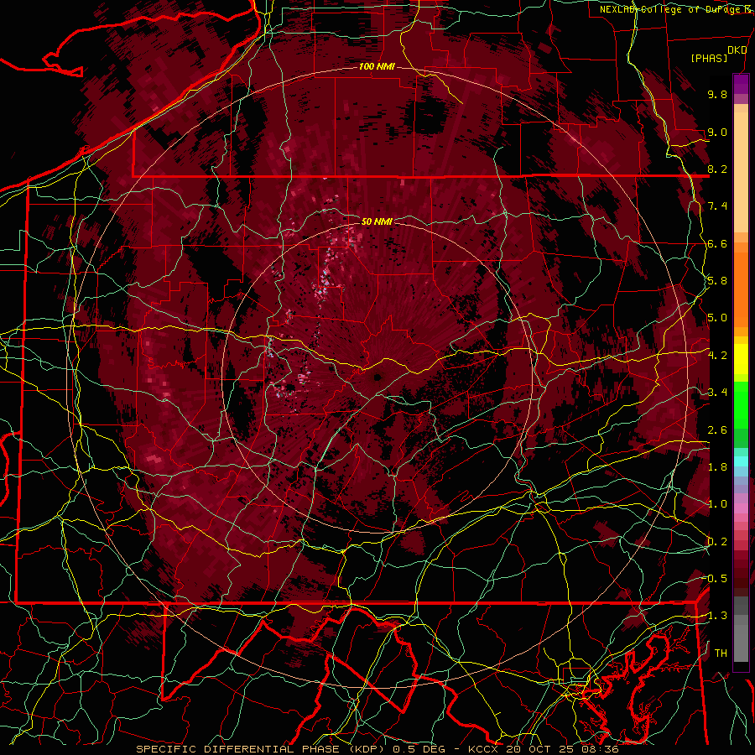Click the purple segment at the color scale top
Image resolution: width=755 pixels, height=755 pixels.
pos(741,84)
